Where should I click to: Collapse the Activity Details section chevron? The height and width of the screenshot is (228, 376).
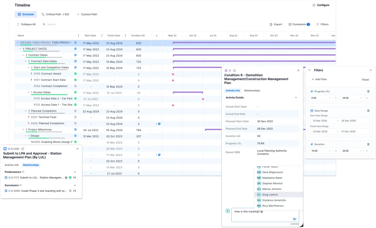tap(296, 98)
